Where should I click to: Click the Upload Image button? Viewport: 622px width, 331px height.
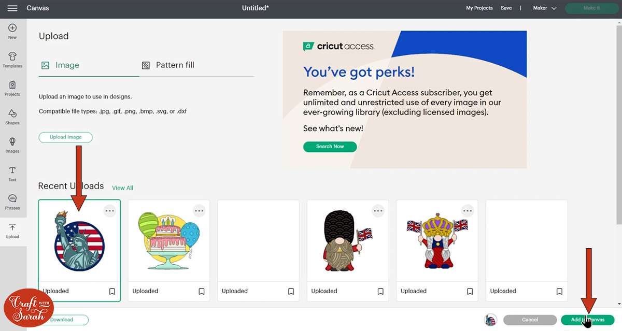pos(65,137)
